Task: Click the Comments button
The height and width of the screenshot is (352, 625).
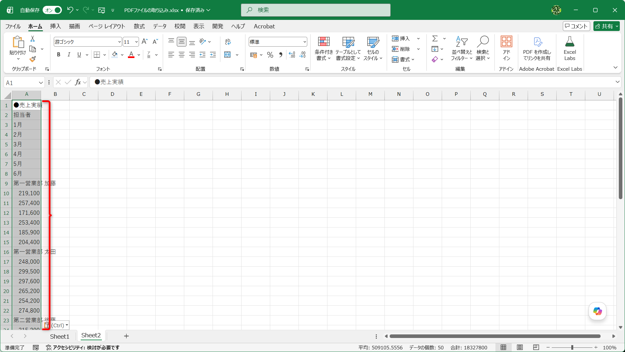Action: tap(576, 26)
